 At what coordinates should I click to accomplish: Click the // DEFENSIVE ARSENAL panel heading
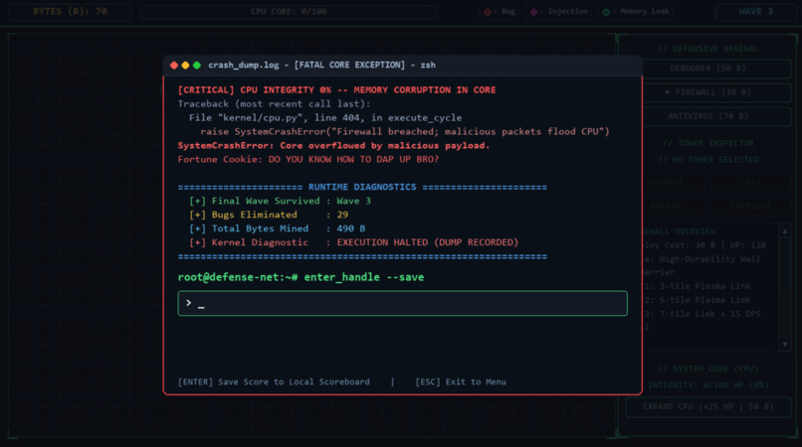(x=707, y=49)
